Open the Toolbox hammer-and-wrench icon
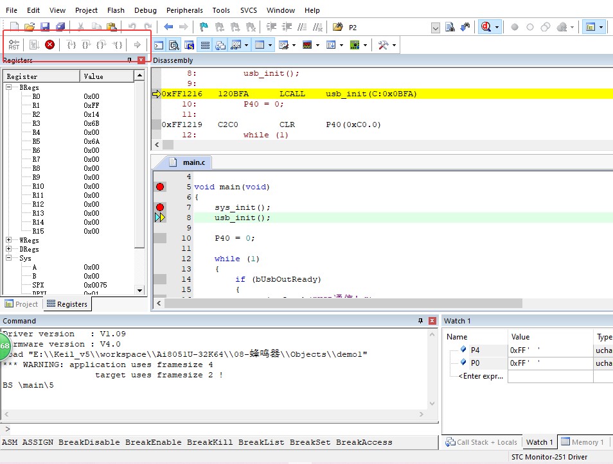 click(383, 46)
